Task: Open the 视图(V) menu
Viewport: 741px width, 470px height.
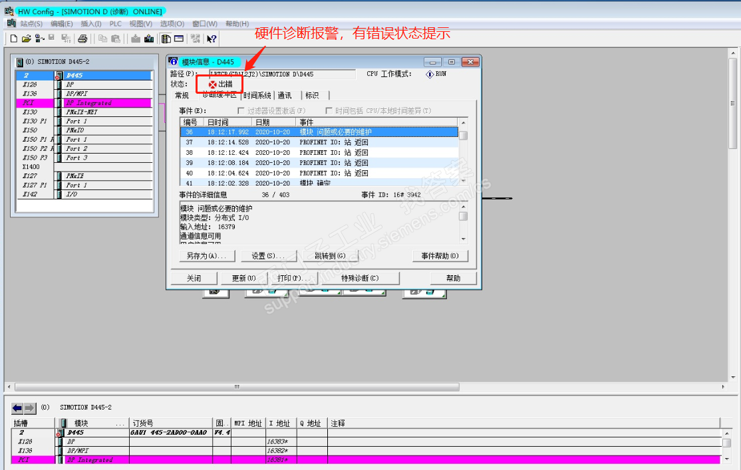Action: (141, 24)
